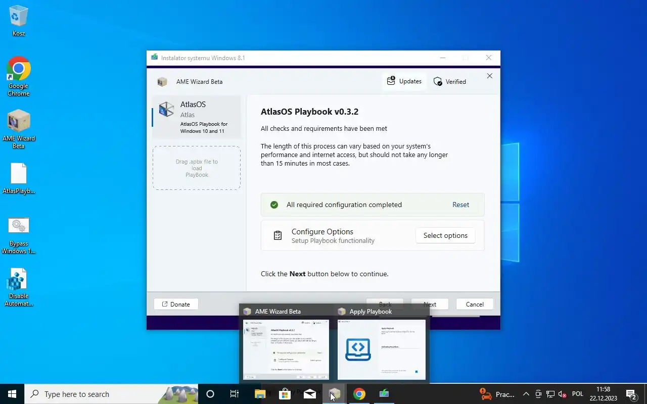The height and width of the screenshot is (404, 647).
Task: Open the Google Chrome desktop shortcut
Action: point(19,77)
